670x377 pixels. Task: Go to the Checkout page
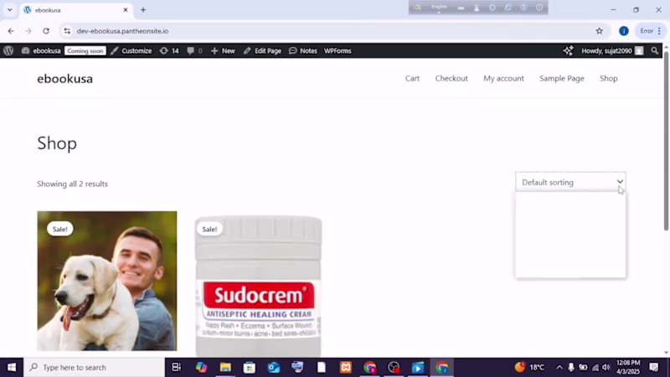point(451,78)
